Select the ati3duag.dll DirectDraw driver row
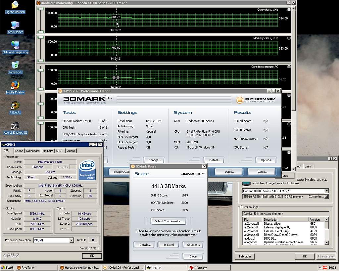 283,235
